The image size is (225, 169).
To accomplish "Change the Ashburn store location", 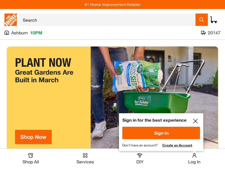I will (19, 33).
